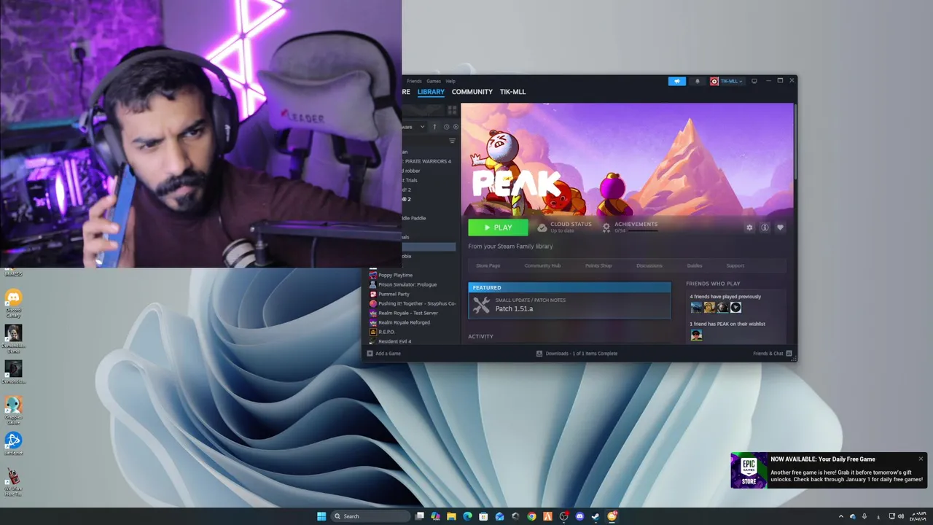Click the Steam game page vertical scrollbar
Viewport: 933px width, 525px height.
point(795,142)
